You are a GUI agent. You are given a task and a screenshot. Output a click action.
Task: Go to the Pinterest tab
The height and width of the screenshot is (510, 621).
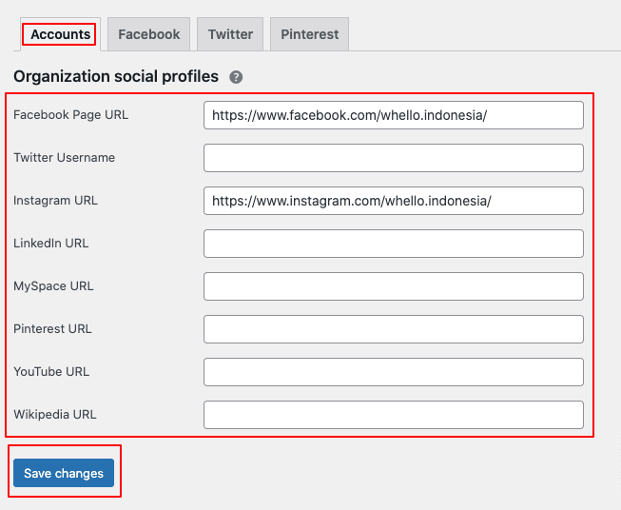(x=309, y=34)
